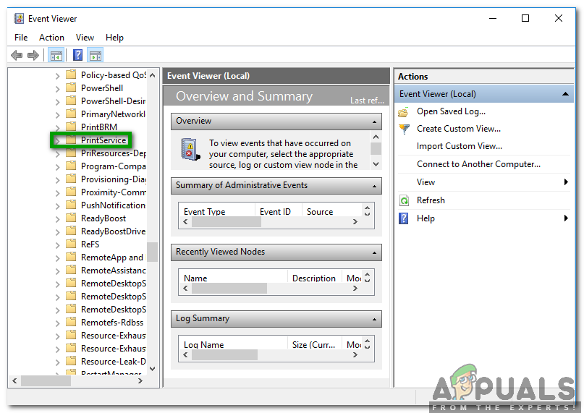
Task: Select the Program-Compa tree item
Action: (113, 166)
